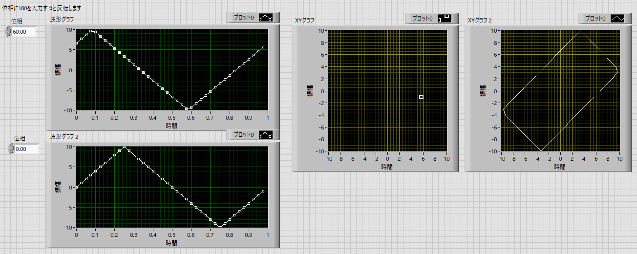The height and width of the screenshot is (254, 637).
Task: Click the 位相に180を入力すると反転します note text
Action: coord(42,8)
